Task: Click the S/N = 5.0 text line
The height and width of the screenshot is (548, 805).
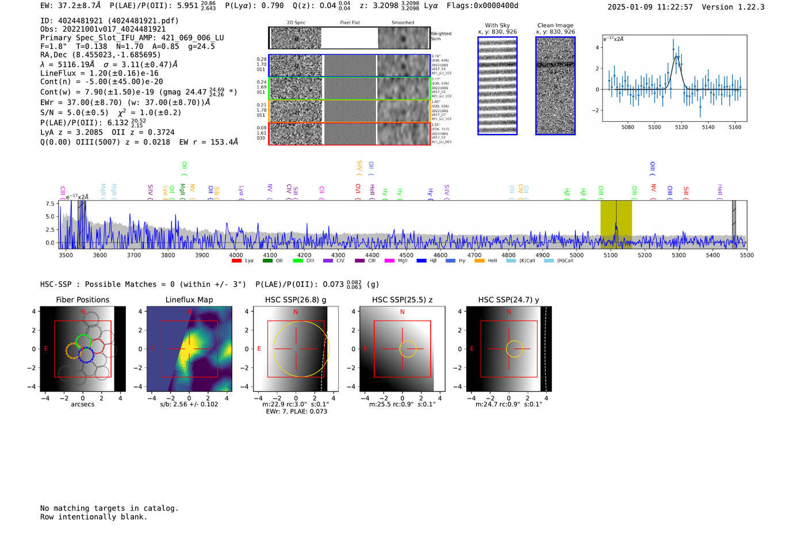Action: tap(111, 113)
